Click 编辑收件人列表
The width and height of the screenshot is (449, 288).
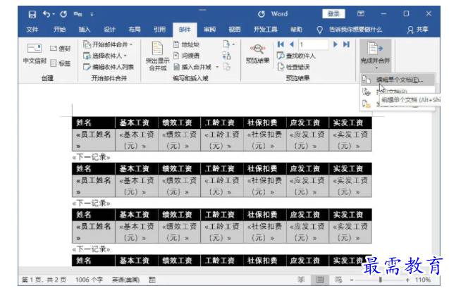(109, 67)
